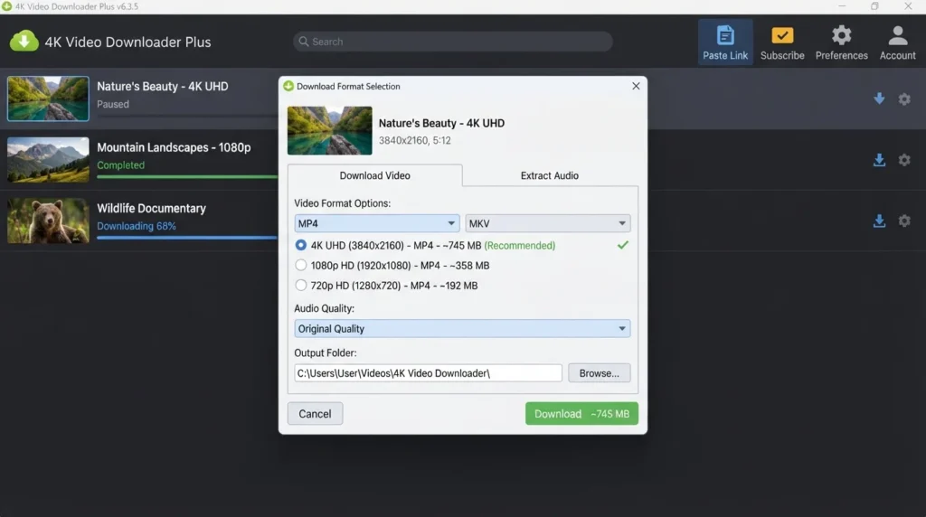Image resolution: width=926 pixels, height=517 pixels.
Task: Click '(Recommended)' label text
Action: coord(520,246)
